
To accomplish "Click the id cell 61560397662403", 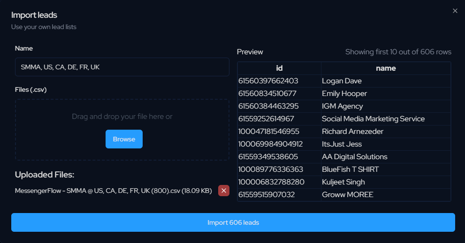I will tap(268, 81).
